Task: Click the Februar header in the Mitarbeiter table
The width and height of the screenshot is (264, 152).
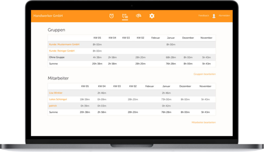Action: pos(149,86)
